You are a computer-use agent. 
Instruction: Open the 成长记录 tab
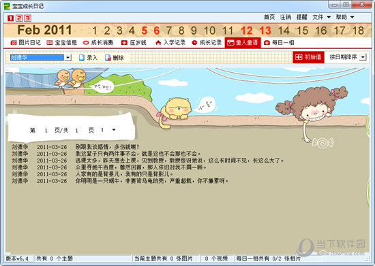coord(207,43)
